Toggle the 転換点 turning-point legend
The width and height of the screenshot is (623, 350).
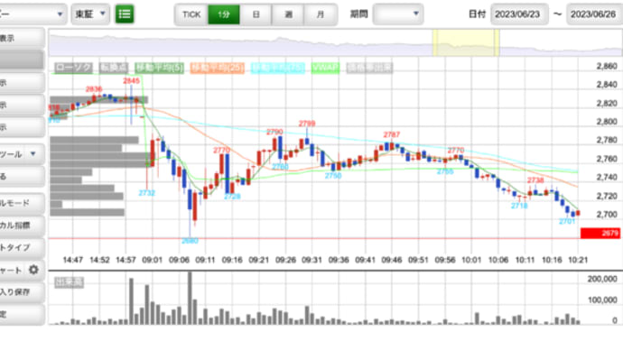coord(113,68)
